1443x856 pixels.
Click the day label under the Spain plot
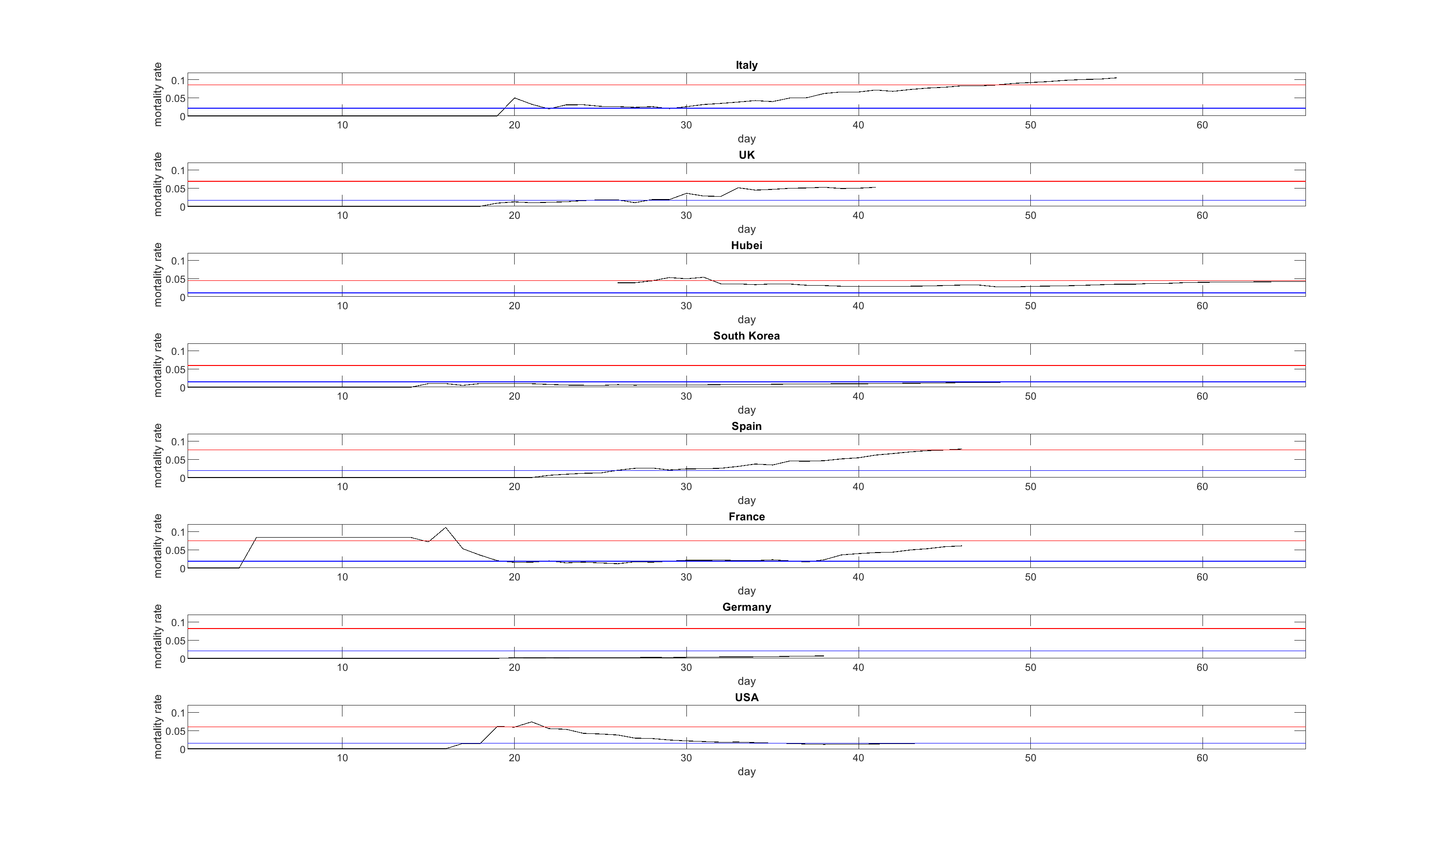pos(746,501)
